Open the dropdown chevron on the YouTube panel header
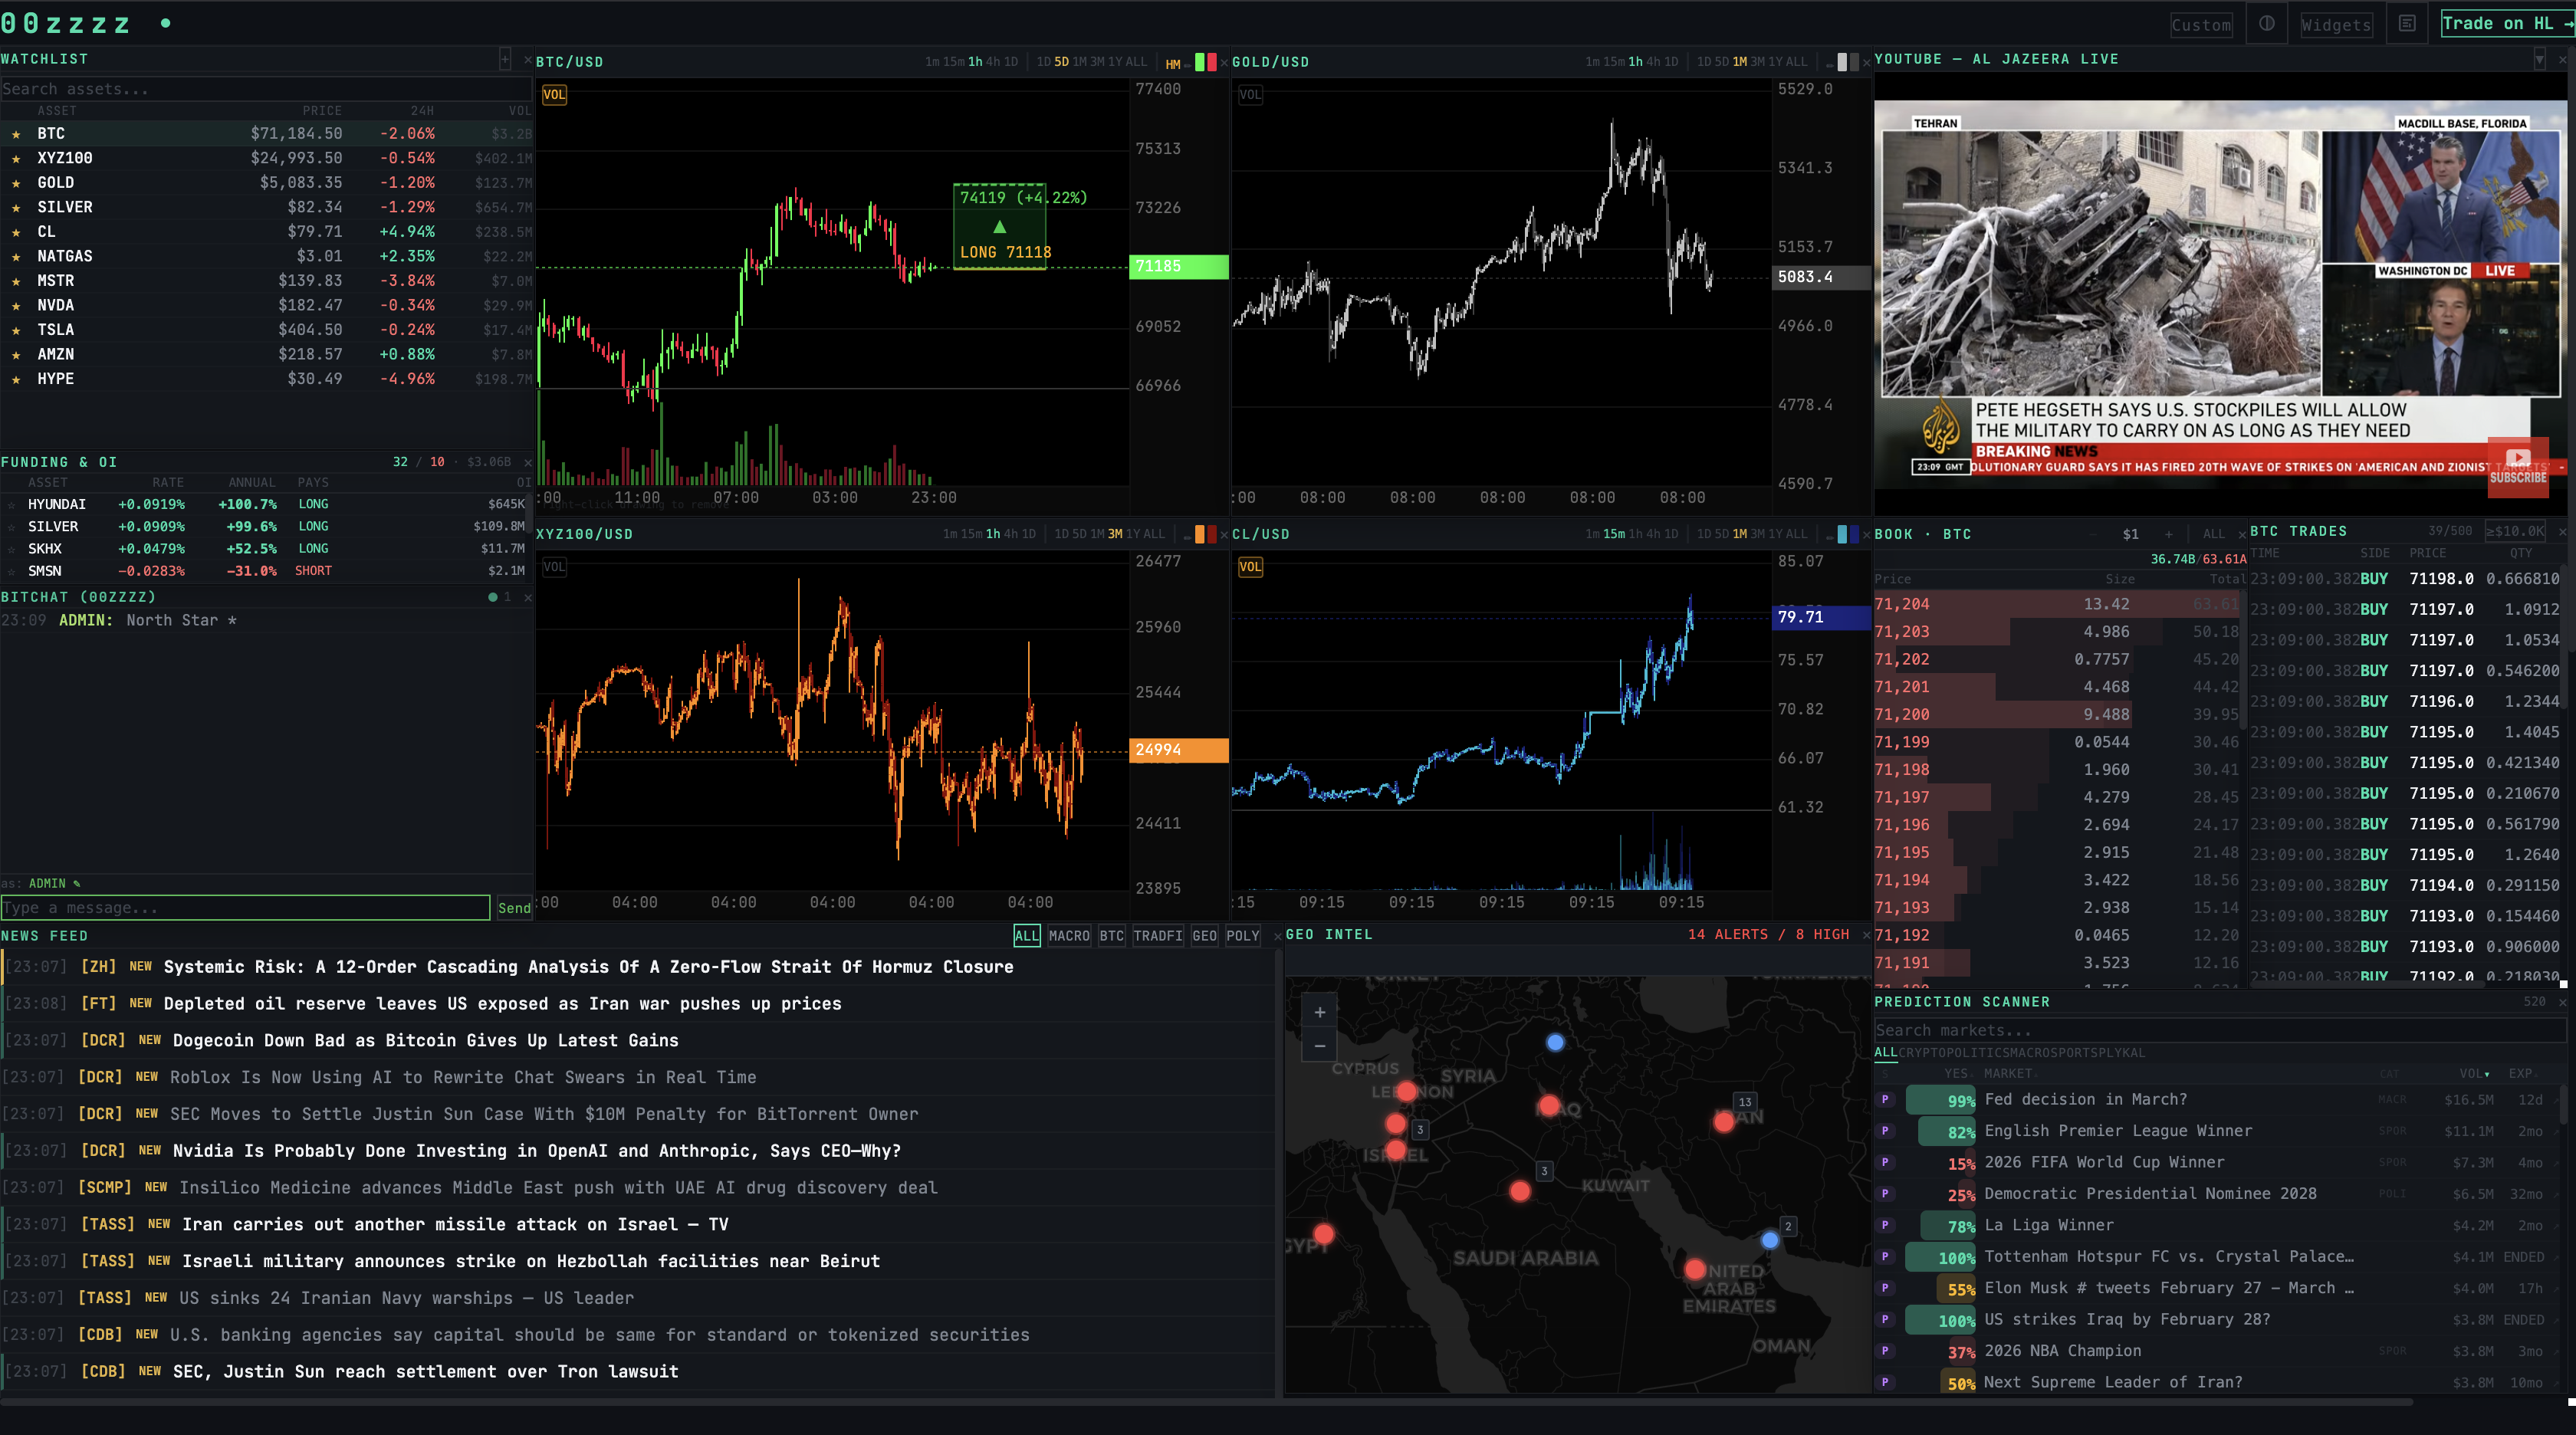This screenshot has width=2576, height=1435. point(2539,59)
